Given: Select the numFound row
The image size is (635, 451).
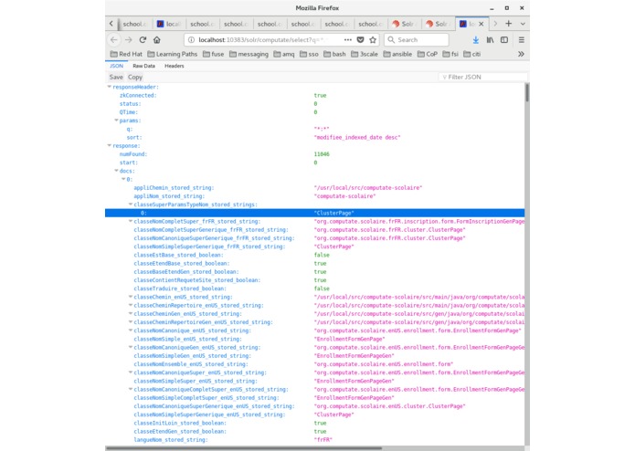Looking at the screenshot, I should pyautogui.click(x=314, y=154).
